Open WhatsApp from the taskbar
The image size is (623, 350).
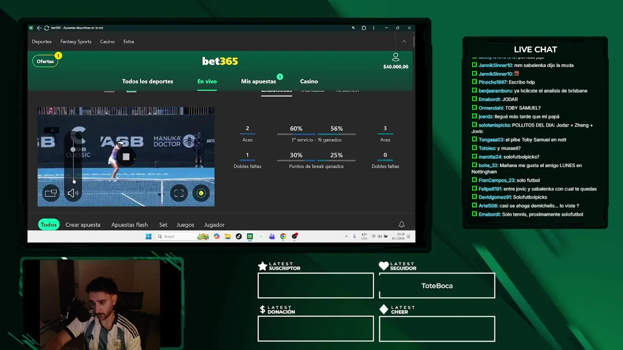pyautogui.click(x=261, y=236)
